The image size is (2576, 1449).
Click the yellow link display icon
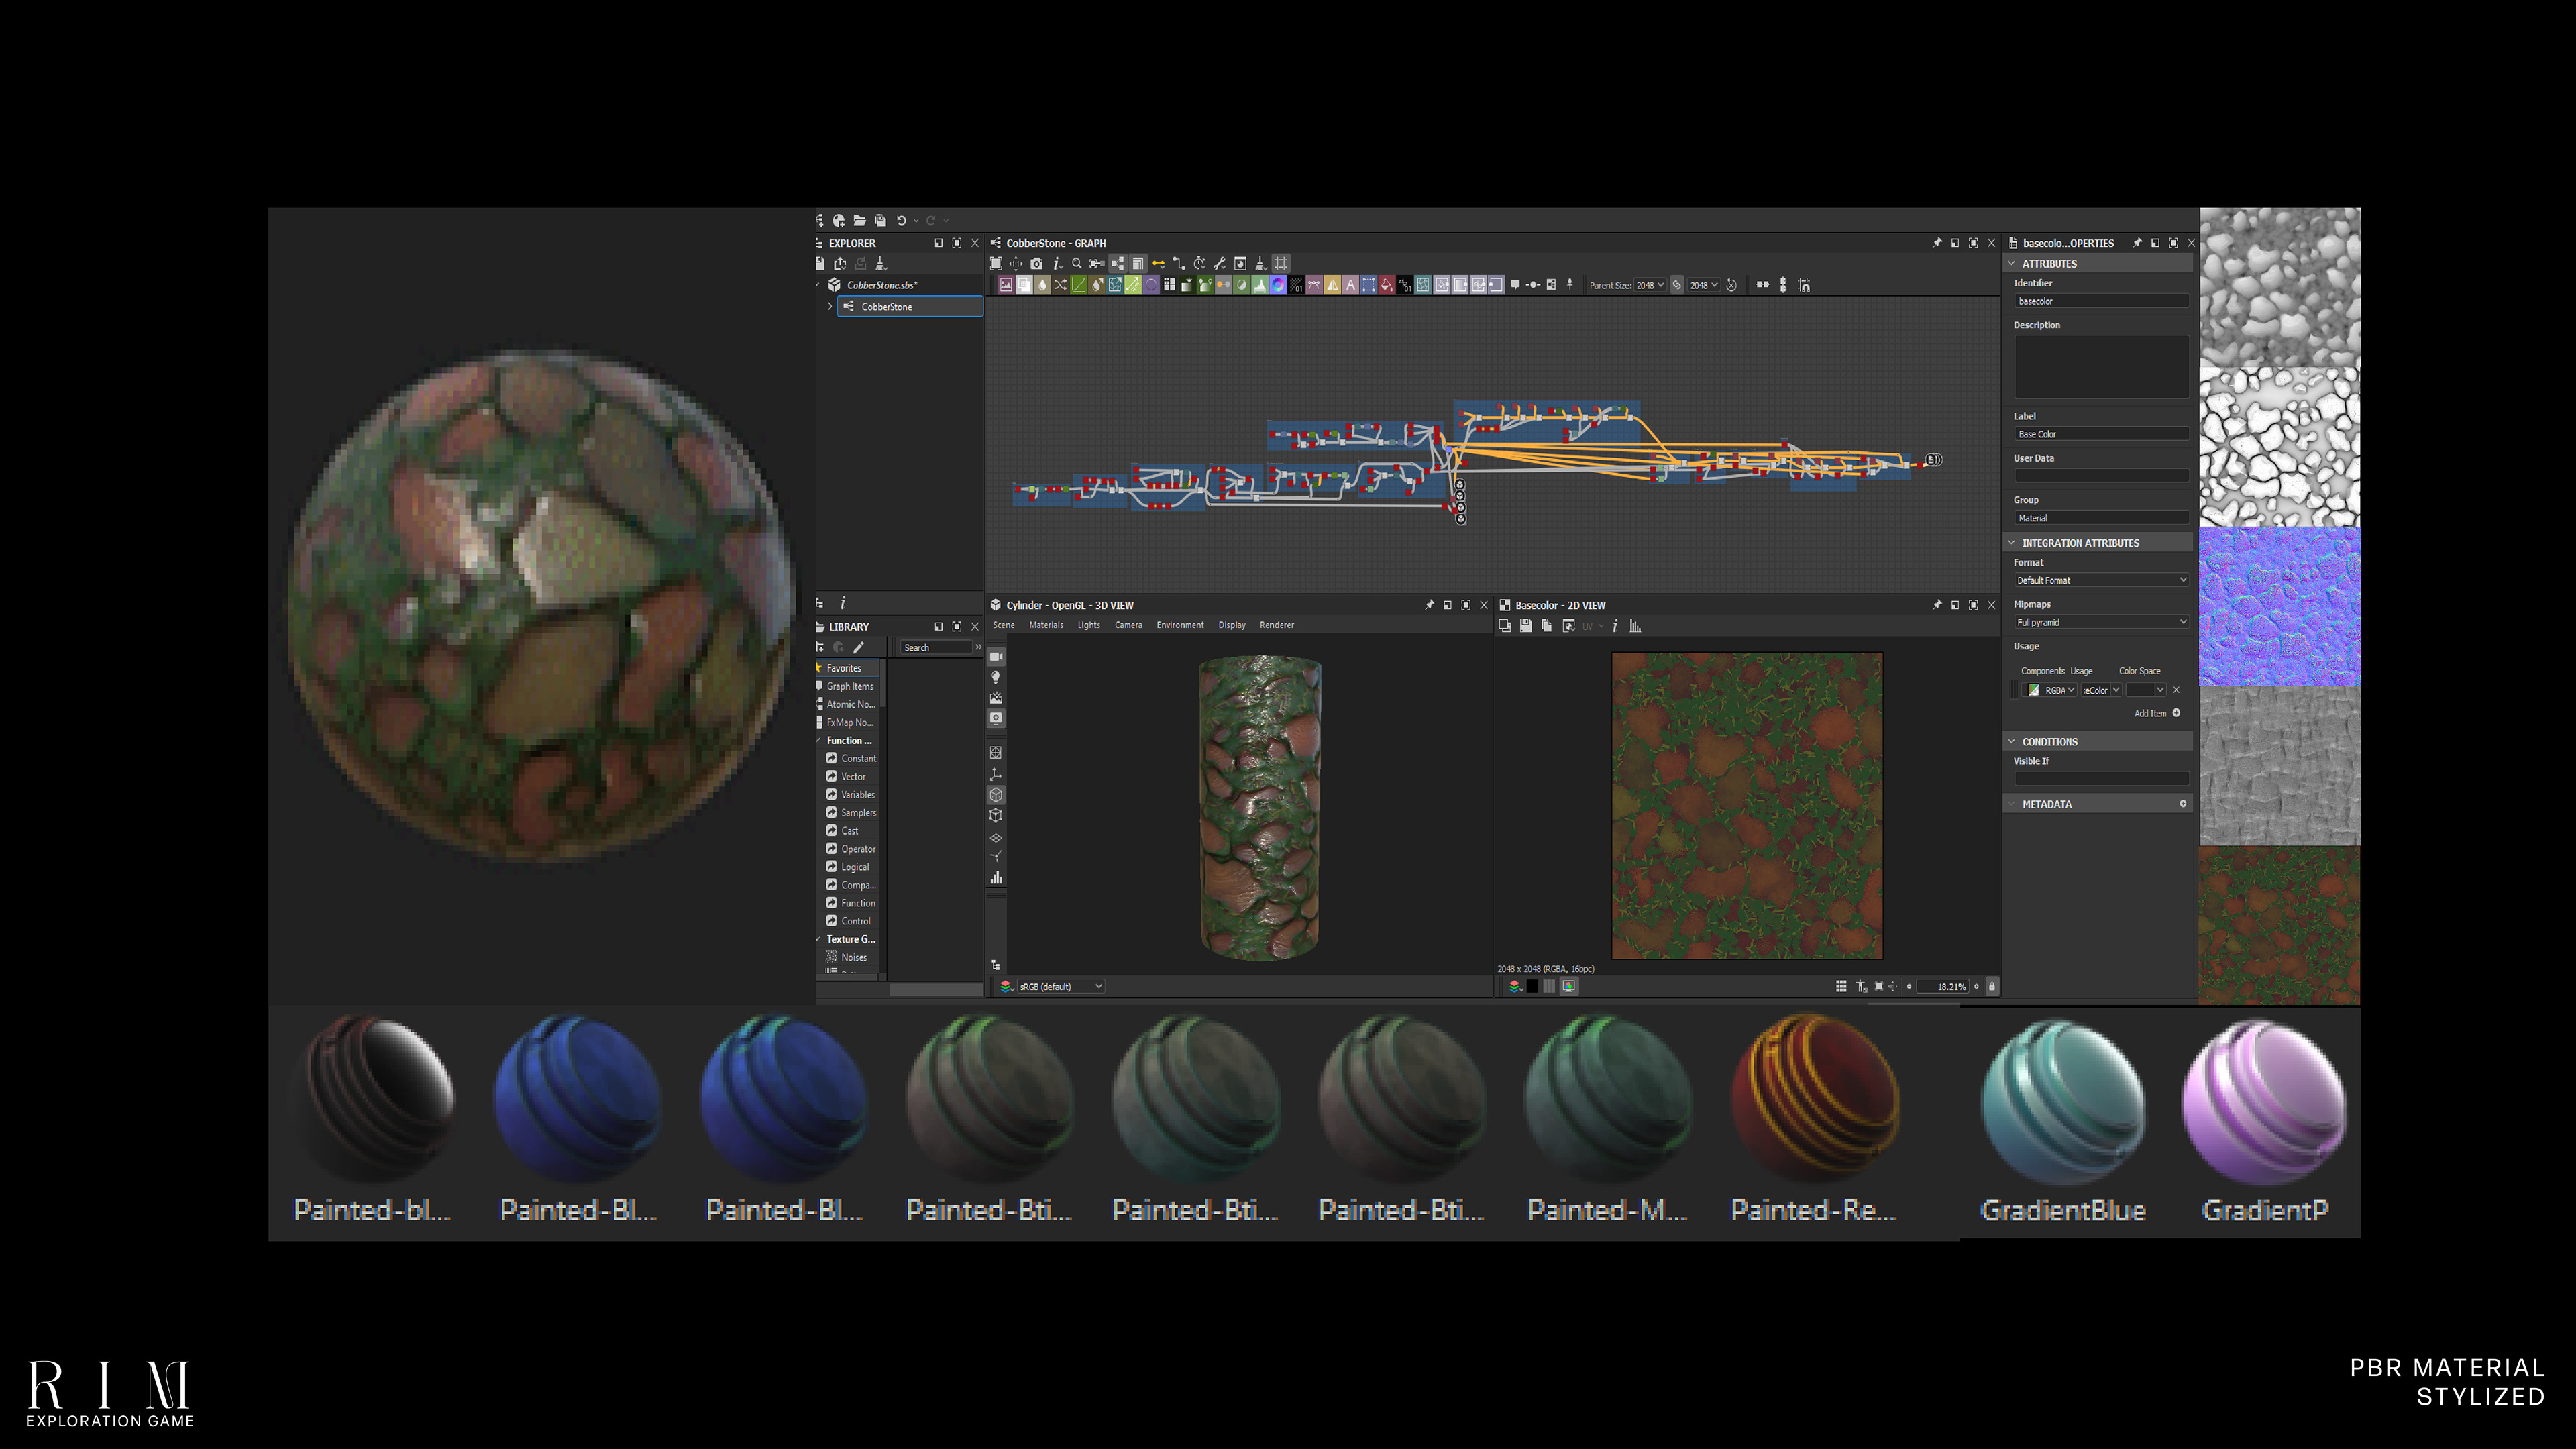tap(1159, 263)
